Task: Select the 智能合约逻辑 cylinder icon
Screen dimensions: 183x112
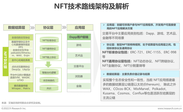Action: pyautogui.click(x=49, y=72)
